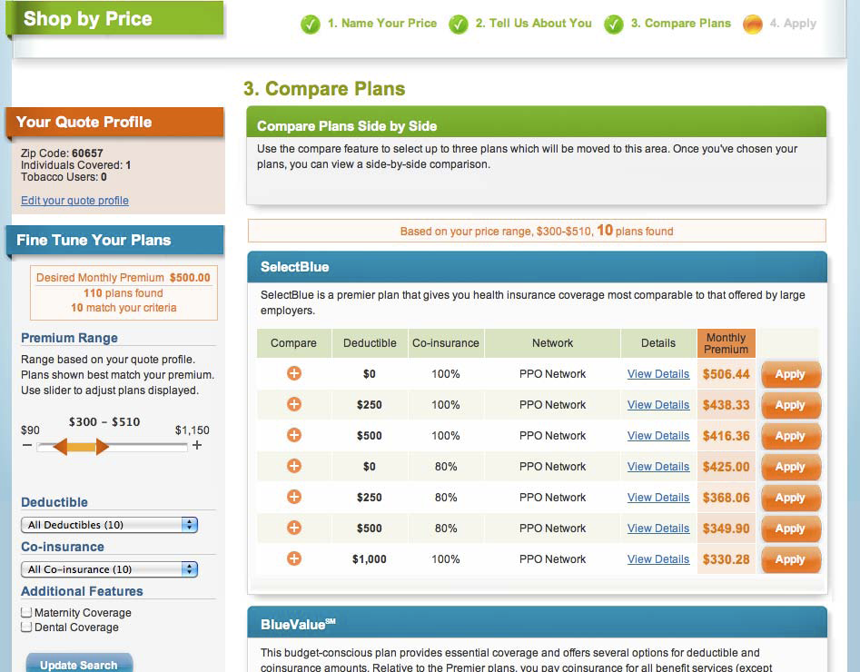The width and height of the screenshot is (860, 672).
Task: Add $330.28 plan to compare
Action: (x=294, y=558)
